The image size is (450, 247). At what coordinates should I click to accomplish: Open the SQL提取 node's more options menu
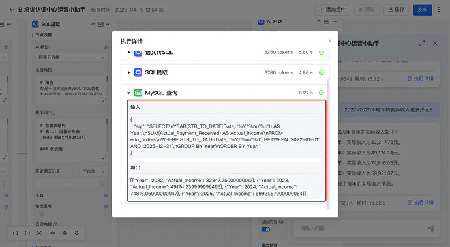(x=108, y=24)
